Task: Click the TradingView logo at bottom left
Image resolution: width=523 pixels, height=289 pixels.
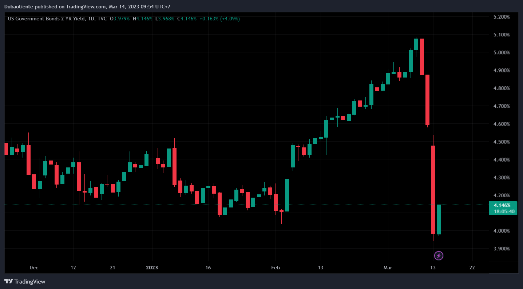Action: pos(25,281)
